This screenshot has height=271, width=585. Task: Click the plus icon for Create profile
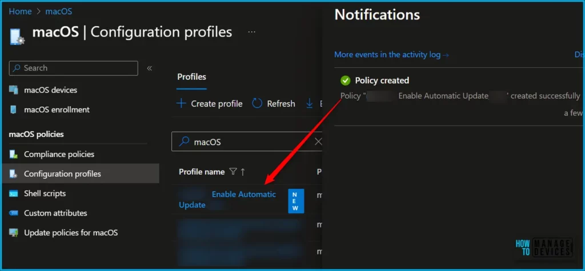pos(181,103)
